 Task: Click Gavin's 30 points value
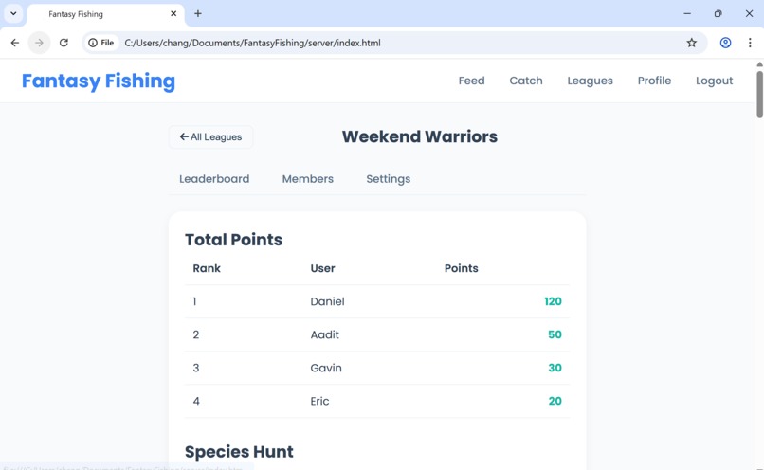[x=555, y=368]
